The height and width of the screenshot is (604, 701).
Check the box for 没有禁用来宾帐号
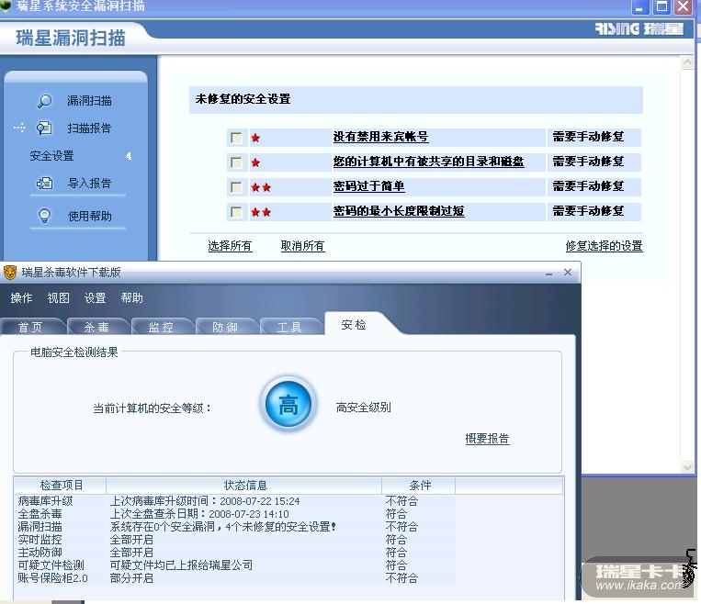[x=236, y=138]
